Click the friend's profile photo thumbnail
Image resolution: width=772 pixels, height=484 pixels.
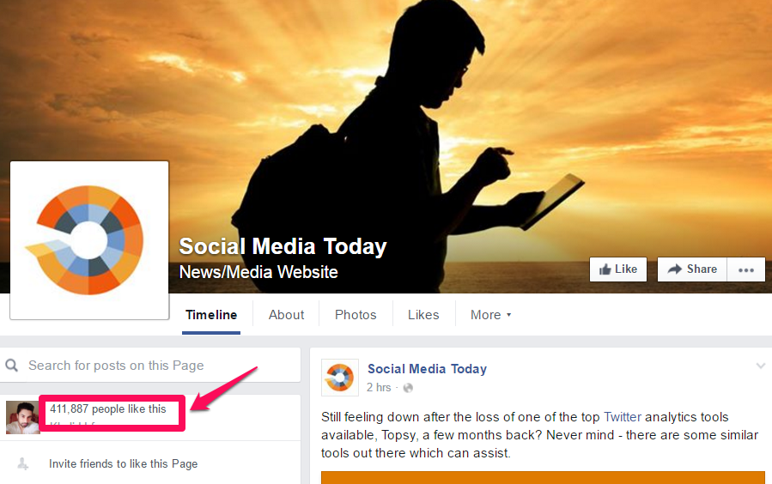(x=22, y=417)
